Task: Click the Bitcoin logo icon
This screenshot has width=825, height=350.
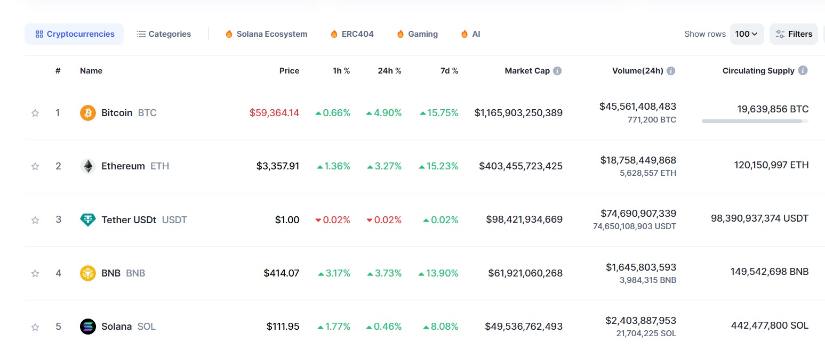Action: coord(88,113)
